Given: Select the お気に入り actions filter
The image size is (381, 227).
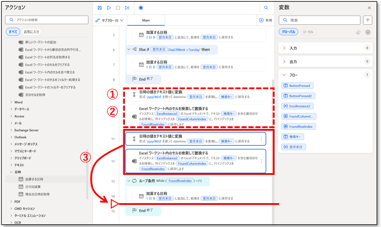Looking at the screenshot, I should pyautogui.click(x=31, y=32).
